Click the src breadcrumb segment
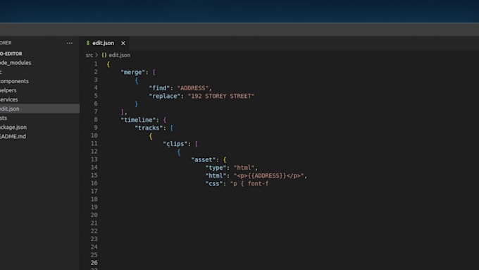Image resolution: width=479 pixels, height=270 pixels. (x=89, y=55)
